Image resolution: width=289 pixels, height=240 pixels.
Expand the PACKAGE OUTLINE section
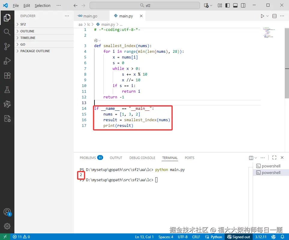(44, 51)
